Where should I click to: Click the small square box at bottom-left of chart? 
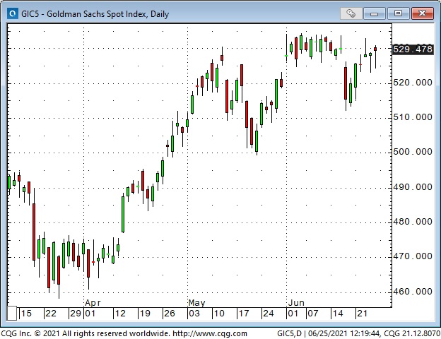(x=12, y=313)
